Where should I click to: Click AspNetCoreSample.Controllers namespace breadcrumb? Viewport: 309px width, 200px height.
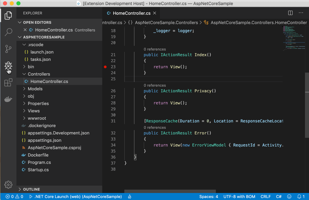163,23
